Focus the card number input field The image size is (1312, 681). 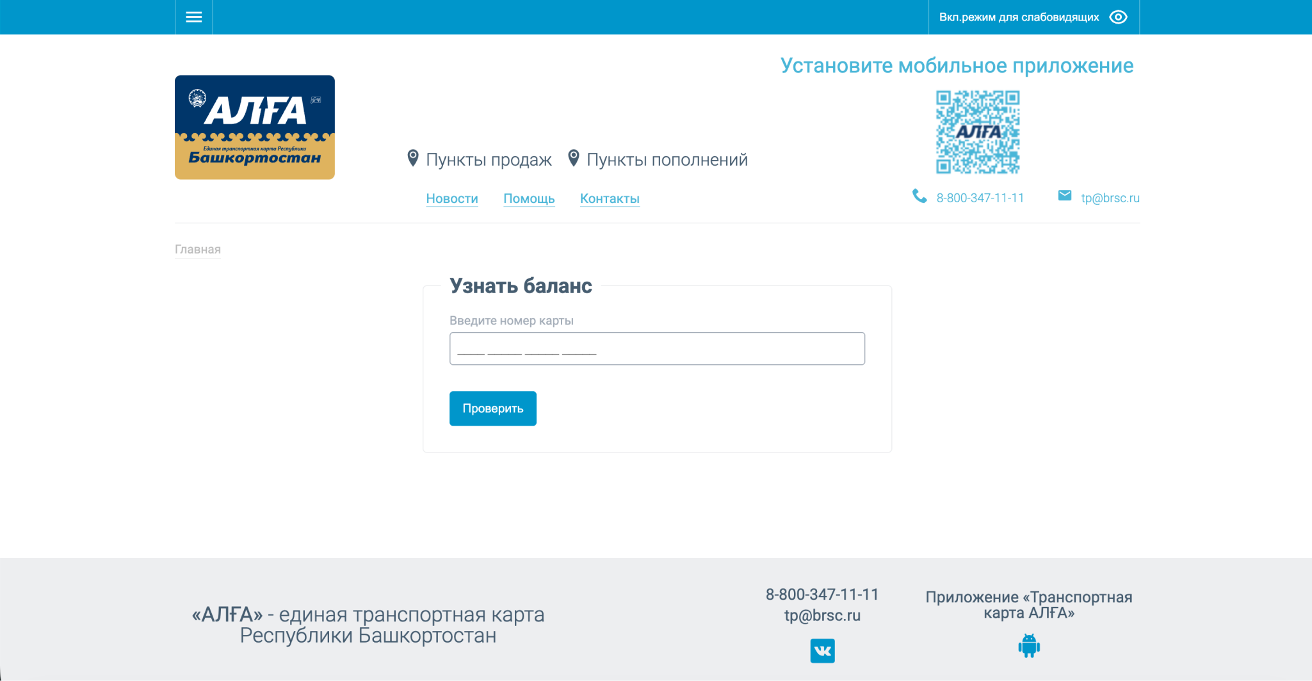pyautogui.click(x=657, y=349)
